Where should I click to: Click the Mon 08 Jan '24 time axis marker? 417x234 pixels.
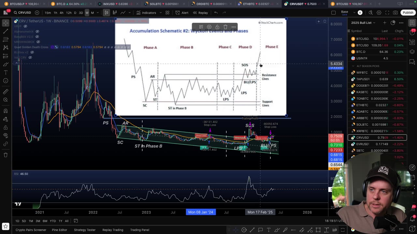(201, 212)
